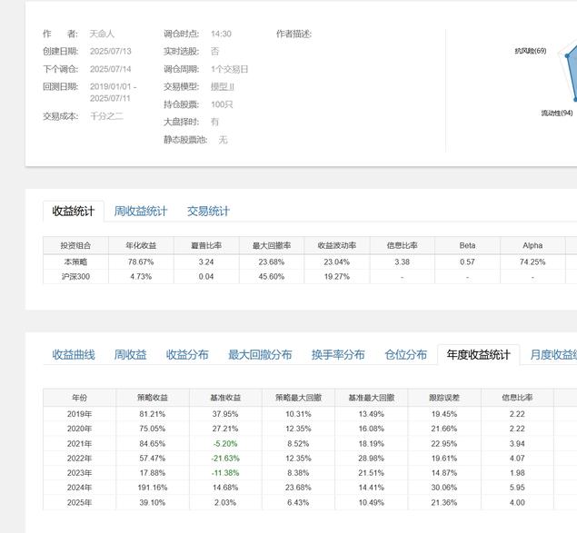577x533 pixels.
Task: Click the 年化收益 column header
Action: pos(141,245)
